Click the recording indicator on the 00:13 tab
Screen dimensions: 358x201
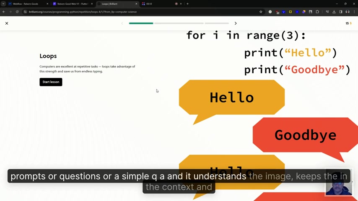point(176,4)
